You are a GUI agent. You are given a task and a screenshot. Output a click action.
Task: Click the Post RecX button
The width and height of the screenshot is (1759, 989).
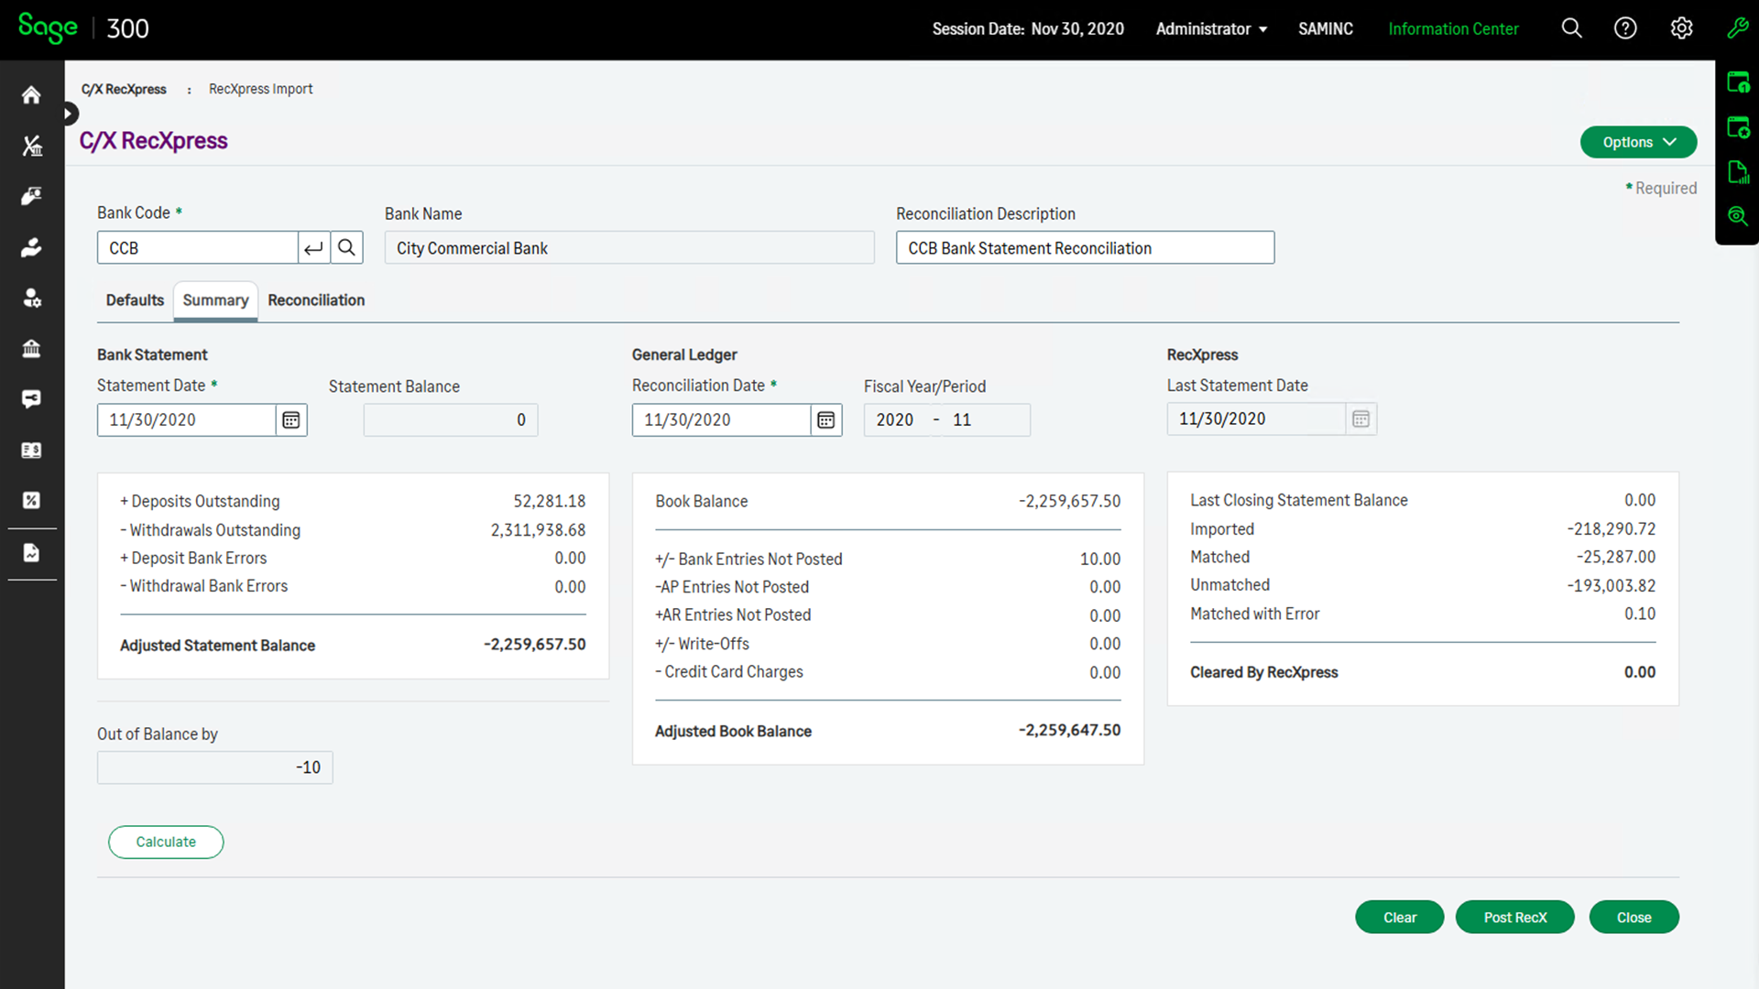coord(1514,917)
